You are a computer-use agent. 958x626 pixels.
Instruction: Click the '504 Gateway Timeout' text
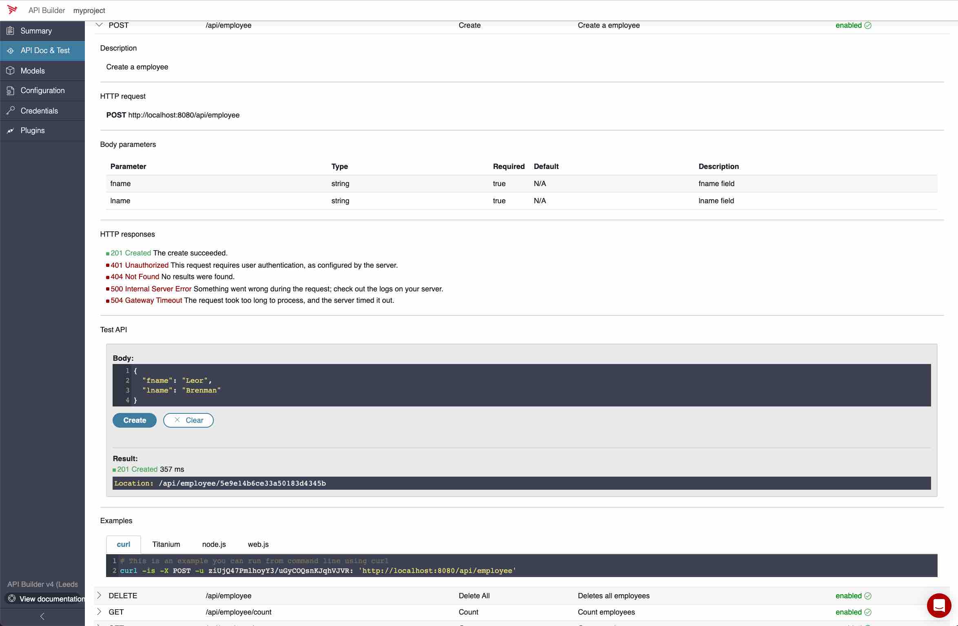click(146, 300)
